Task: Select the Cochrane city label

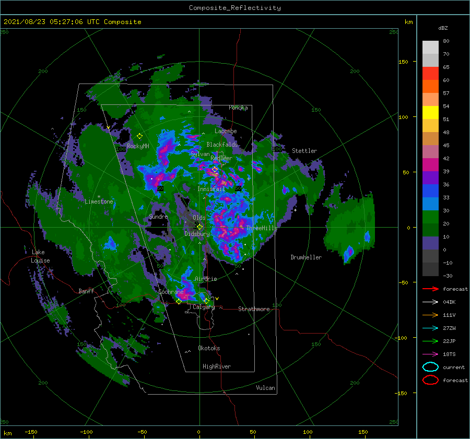Action: 171,292
